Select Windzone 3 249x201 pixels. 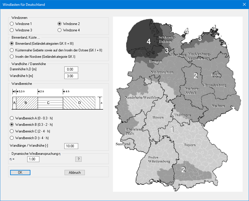(x=12, y=30)
